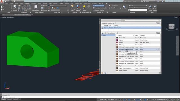
Task: Select the Machined 03 material swatch
Action: (x=117, y=38)
